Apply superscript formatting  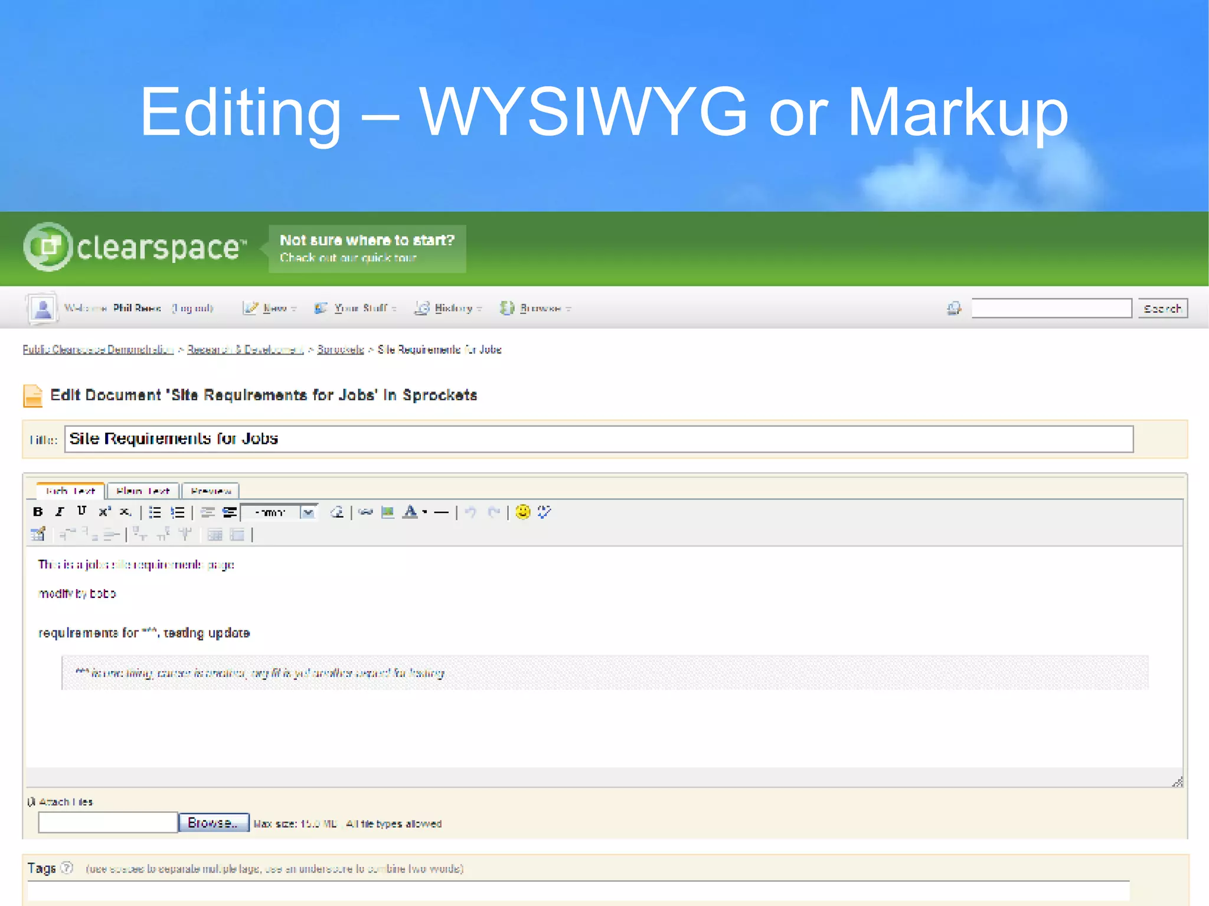104,512
